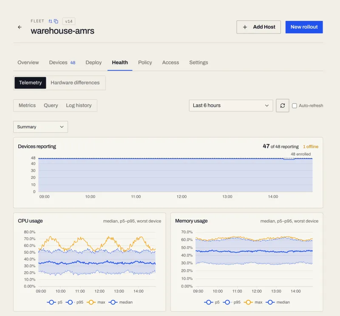The image size is (340, 316).
Task: Toggle the p5 legend marker in CPU usage
Action: [51, 302]
